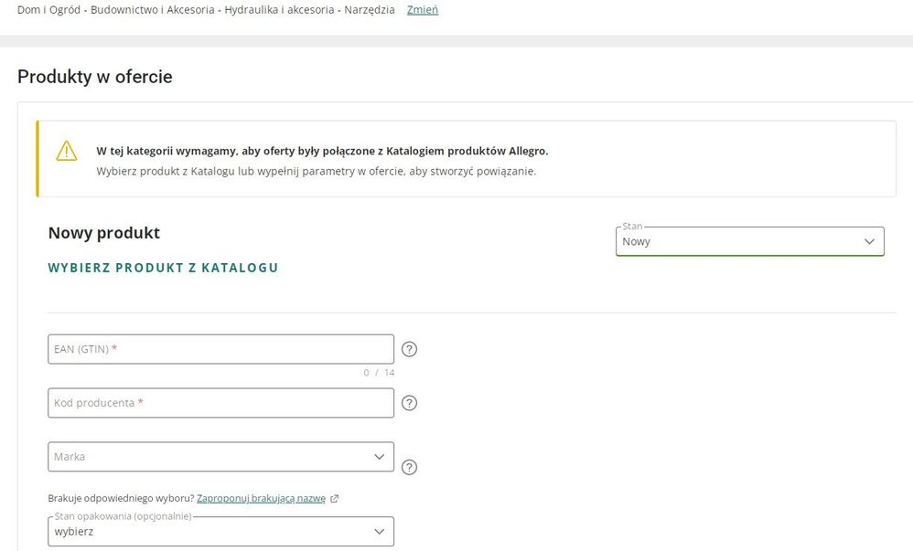The image size is (913, 551).
Task: Click the Nowy produkt section title
Action: pyautogui.click(x=103, y=233)
